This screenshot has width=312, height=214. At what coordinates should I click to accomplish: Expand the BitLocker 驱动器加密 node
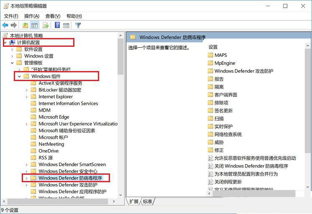point(26,90)
